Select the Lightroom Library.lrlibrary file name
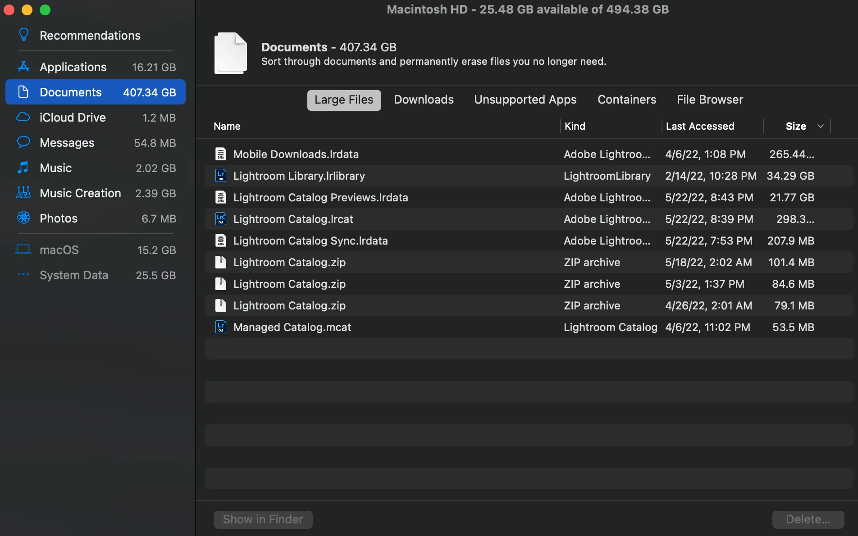The height and width of the screenshot is (536, 858). pos(299,176)
